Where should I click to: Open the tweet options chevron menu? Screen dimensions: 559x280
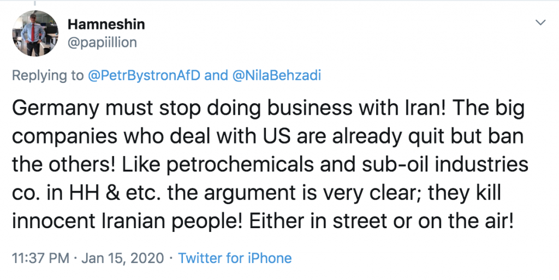tap(540, 22)
